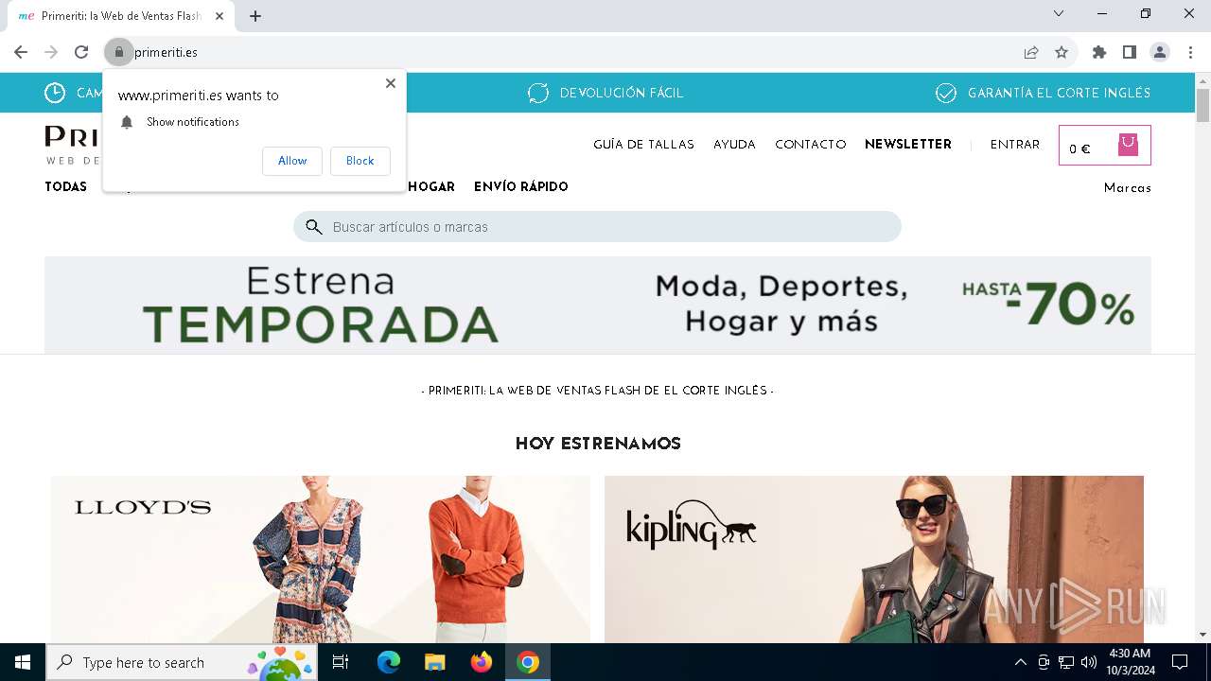Open the Ayuda link
The width and height of the screenshot is (1211, 681).
(x=734, y=145)
